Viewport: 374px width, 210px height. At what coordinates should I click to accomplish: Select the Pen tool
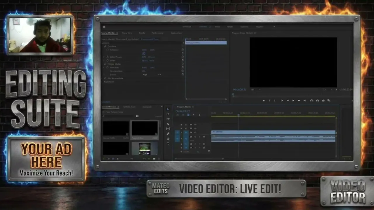[168, 134]
